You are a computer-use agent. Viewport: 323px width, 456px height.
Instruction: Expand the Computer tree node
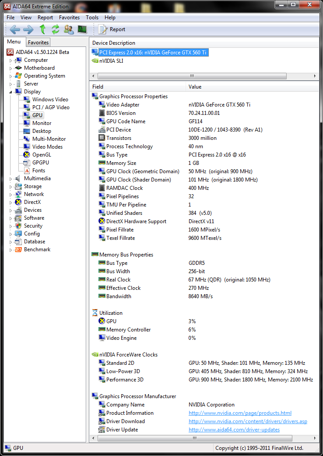pos(11,61)
